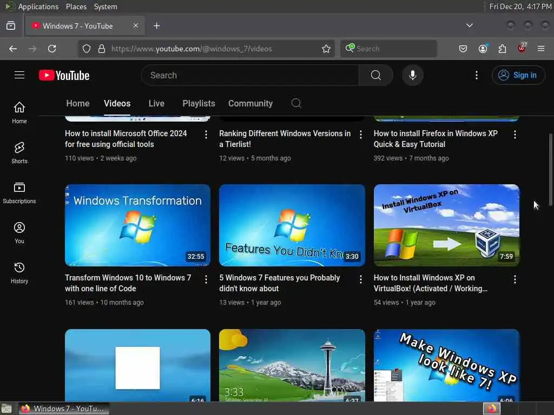Open options for Ranking Windows Versions video

point(360,135)
